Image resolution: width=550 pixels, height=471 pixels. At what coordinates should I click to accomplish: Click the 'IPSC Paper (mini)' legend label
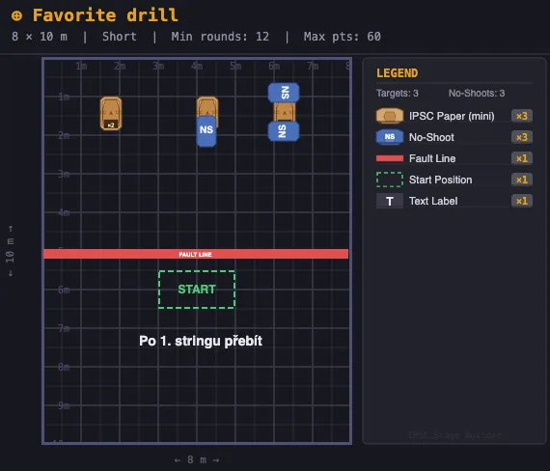click(452, 116)
